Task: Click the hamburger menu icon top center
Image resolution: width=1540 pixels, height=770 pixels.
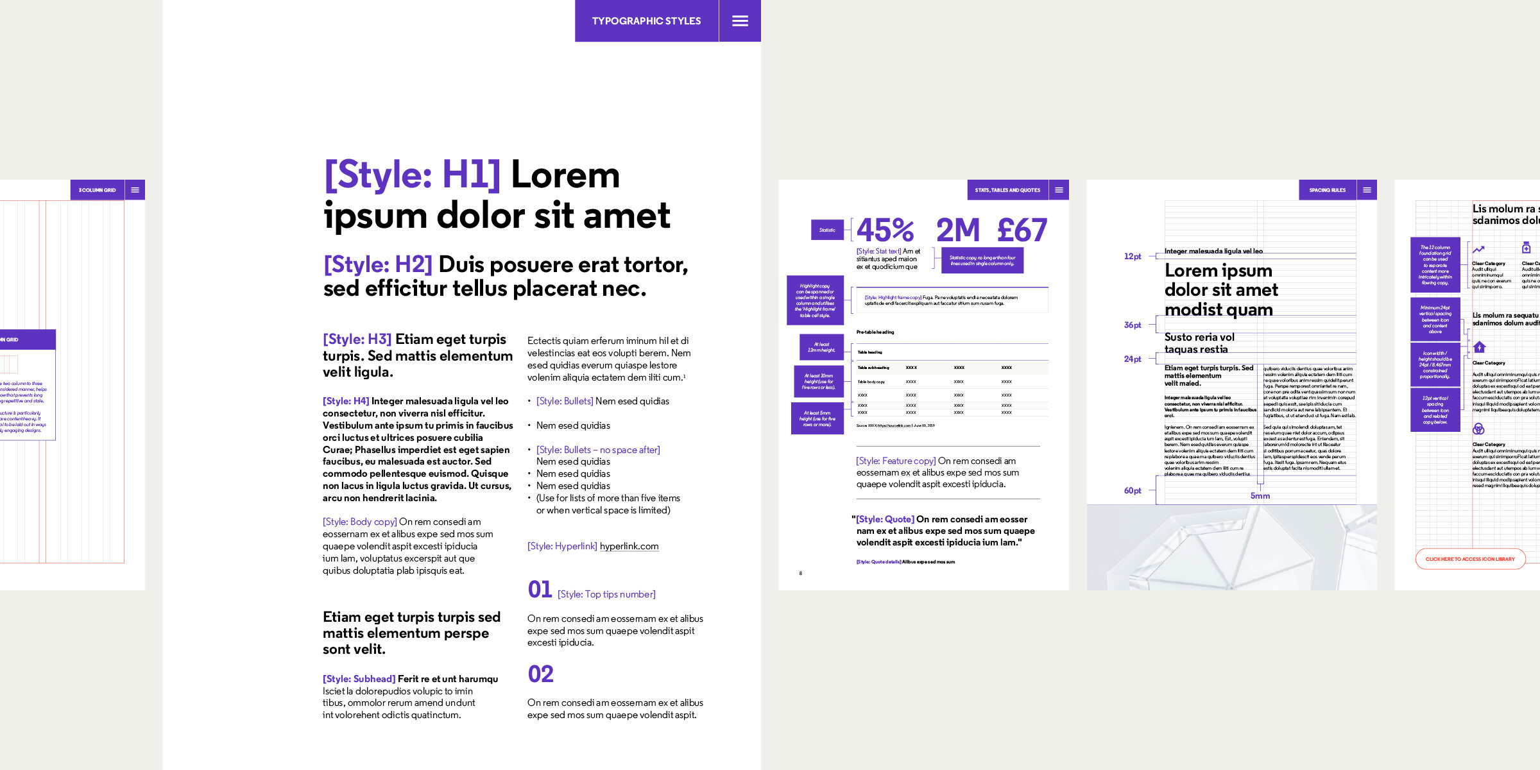Action: (x=744, y=20)
